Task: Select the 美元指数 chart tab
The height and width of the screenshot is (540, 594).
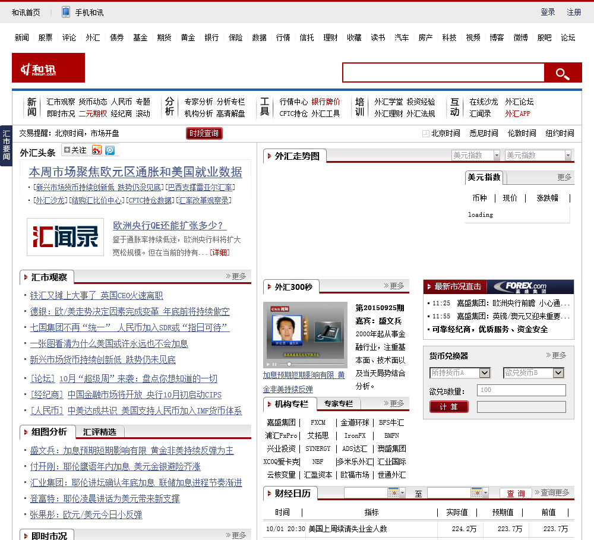Action: tap(484, 178)
